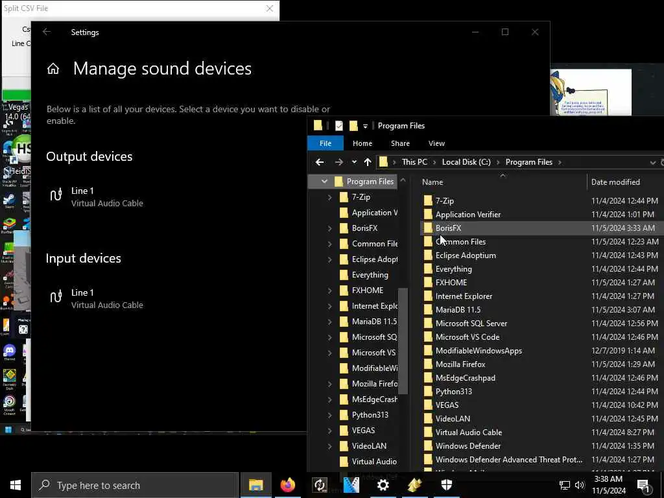664x498 pixels.
Task: Open the Share ribbon tab
Action: 400,143
